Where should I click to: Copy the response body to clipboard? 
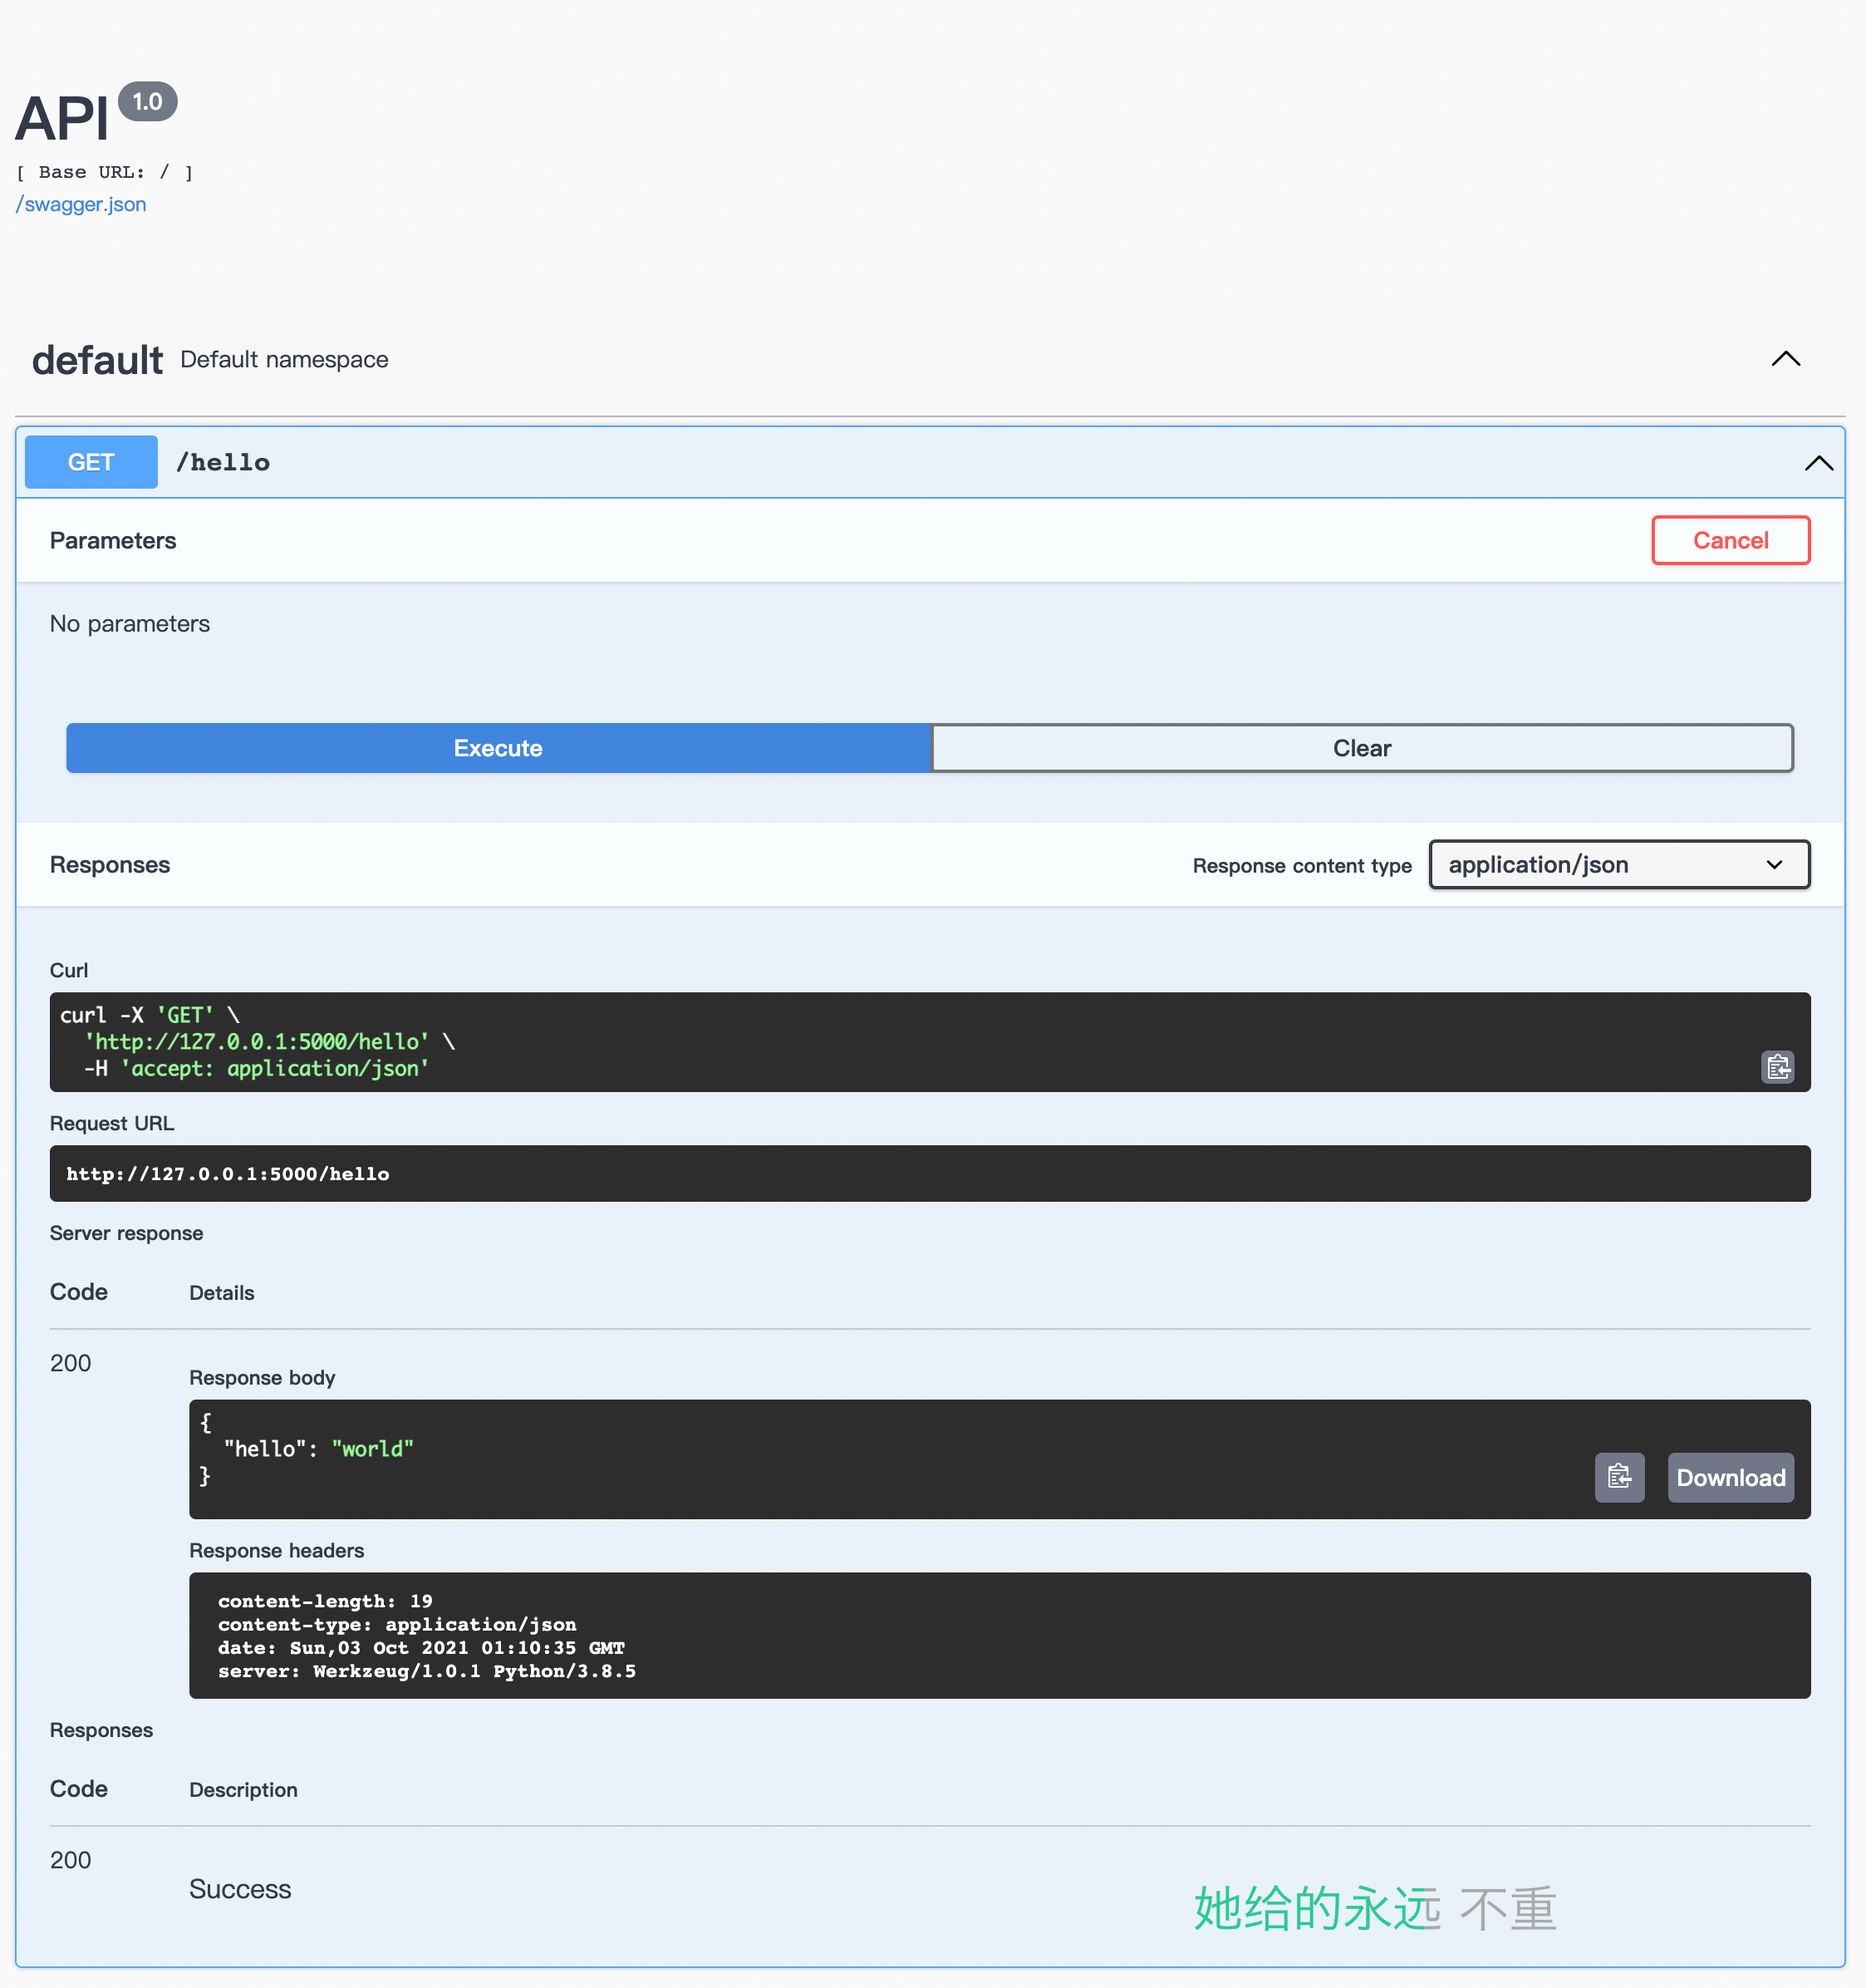[x=1619, y=1477]
